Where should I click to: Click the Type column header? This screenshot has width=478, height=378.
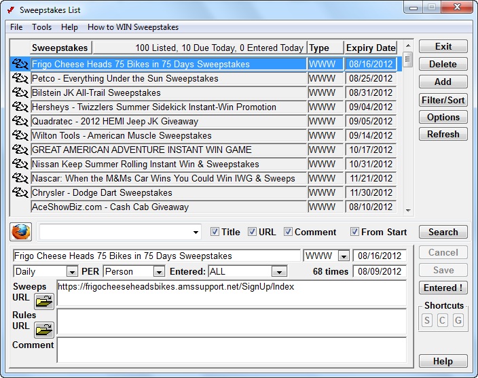pyautogui.click(x=325, y=48)
